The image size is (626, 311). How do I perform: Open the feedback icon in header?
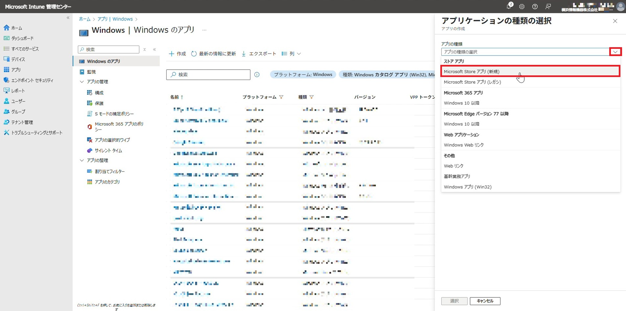tap(548, 7)
